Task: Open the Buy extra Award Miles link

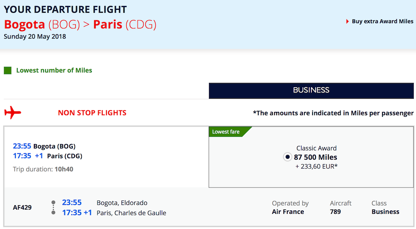Action: coord(383,22)
